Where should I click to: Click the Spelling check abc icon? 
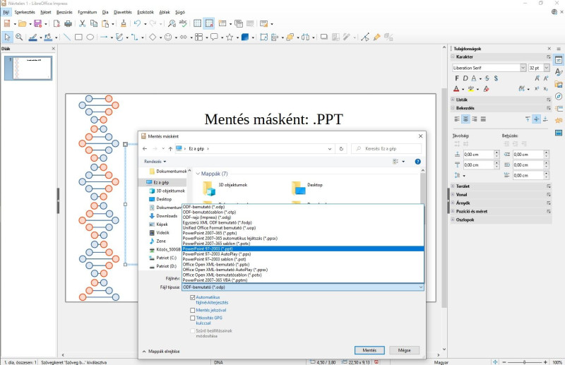[x=183, y=24]
